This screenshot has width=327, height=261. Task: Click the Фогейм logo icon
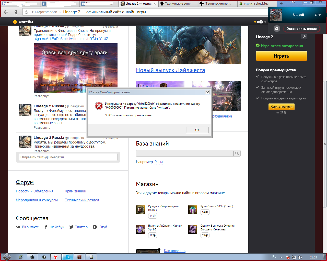pyautogui.click(x=15, y=22)
